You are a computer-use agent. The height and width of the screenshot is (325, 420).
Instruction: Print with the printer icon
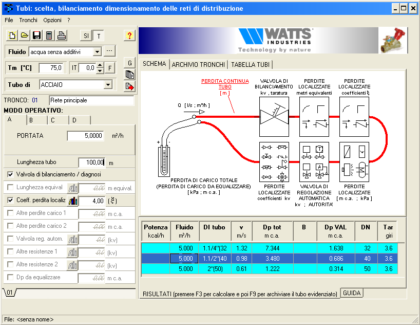coord(62,35)
